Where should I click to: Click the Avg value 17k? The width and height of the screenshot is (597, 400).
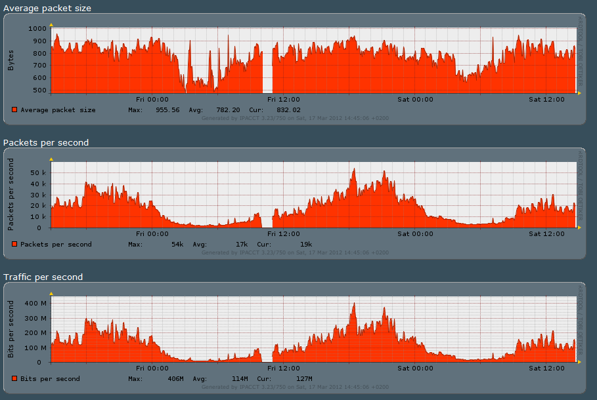click(x=241, y=245)
